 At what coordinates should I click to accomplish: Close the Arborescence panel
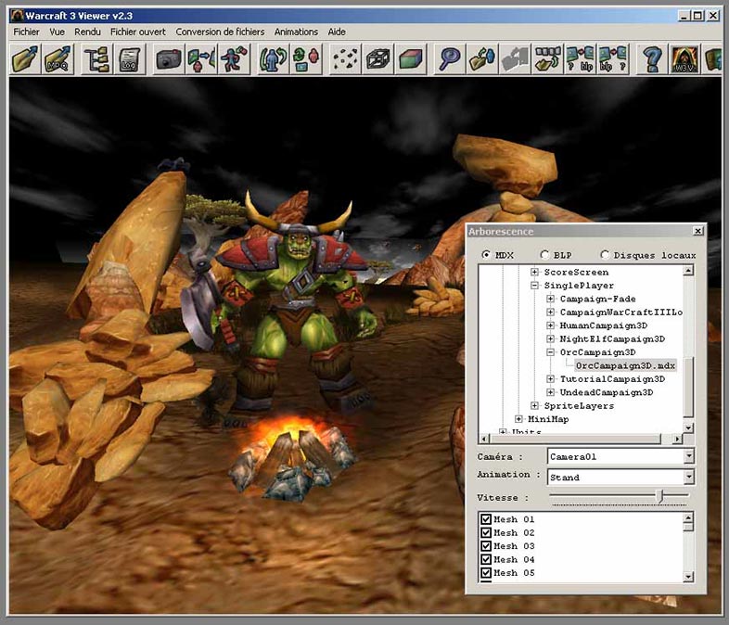697,231
